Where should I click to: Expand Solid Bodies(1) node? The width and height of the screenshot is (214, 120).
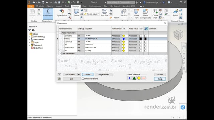pyautogui.click(x=29, y=37)
